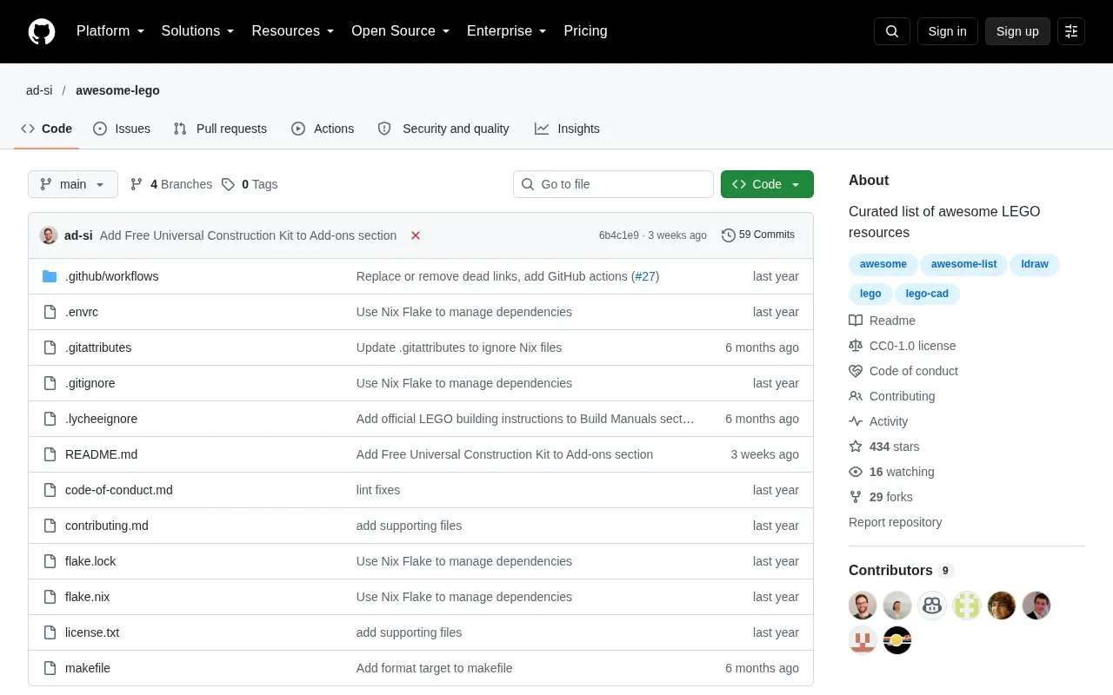This screenshot has width=1113, height=695.
Task: Expand the Open Source menu
Action: [401, 31]
